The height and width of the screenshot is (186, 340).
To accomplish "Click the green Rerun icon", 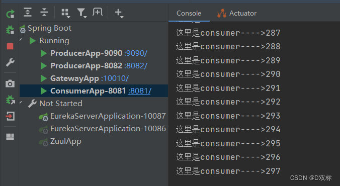I will point(10,14).
